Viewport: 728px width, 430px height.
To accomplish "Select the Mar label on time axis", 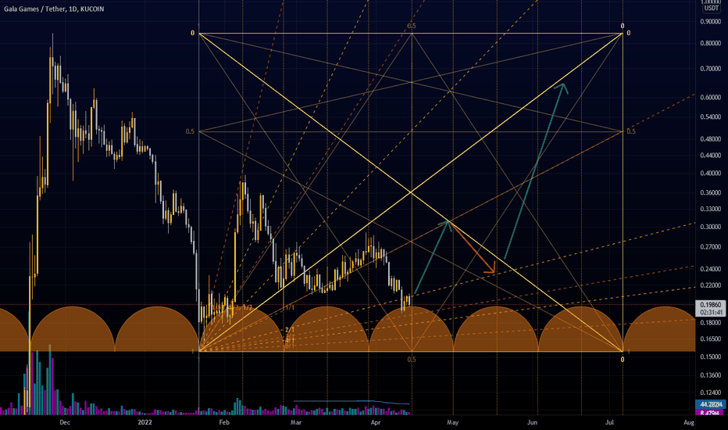I will pos(296,422).
